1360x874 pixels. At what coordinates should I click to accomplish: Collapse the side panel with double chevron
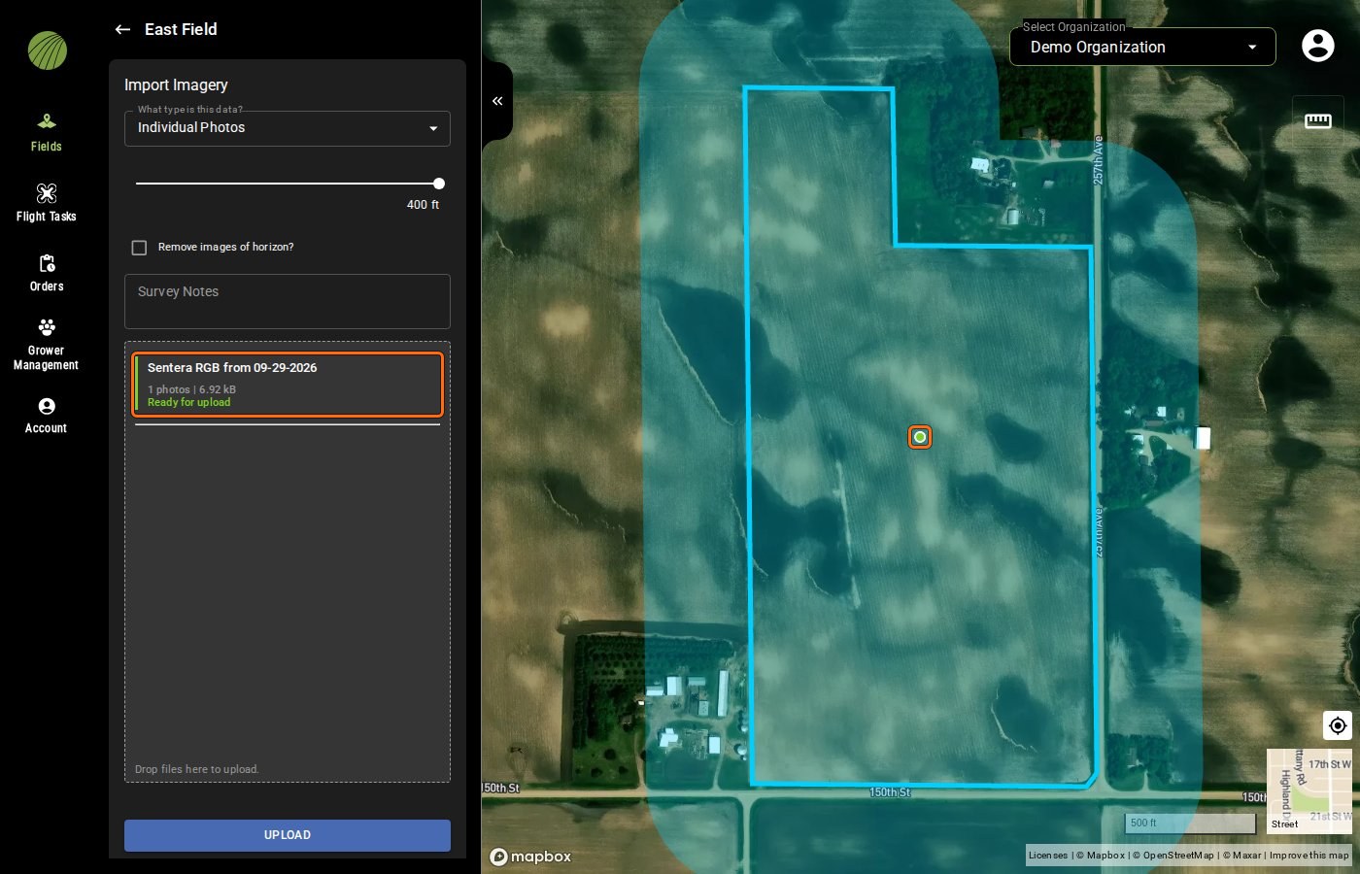497,101
